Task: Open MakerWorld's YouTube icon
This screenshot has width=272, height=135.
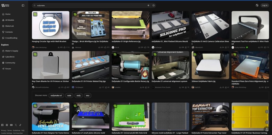Action: pyautogui.click(x=11, y=125)
